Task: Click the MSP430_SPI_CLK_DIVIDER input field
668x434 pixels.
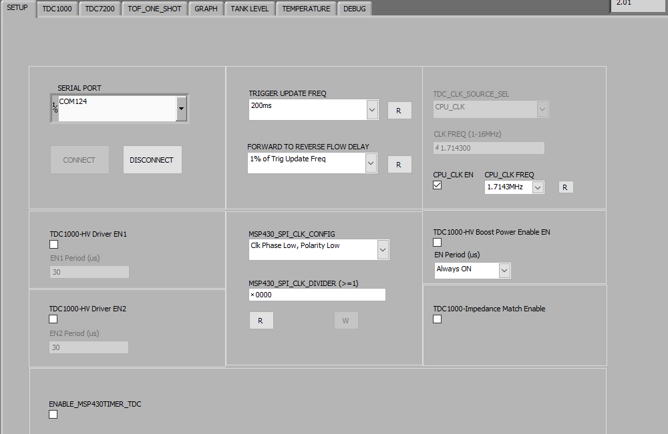Action: click(x=317, y=295)
